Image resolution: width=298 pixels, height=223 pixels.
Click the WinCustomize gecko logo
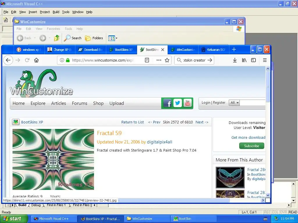coord(41,83)
